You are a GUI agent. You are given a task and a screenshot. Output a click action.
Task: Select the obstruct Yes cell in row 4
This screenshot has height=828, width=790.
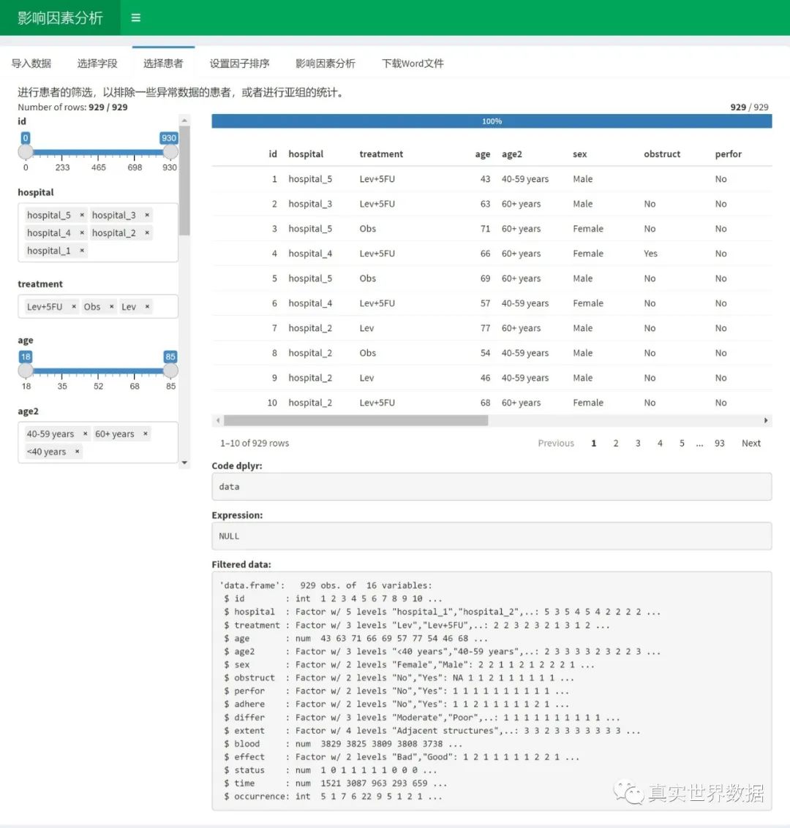click(650, 254)
